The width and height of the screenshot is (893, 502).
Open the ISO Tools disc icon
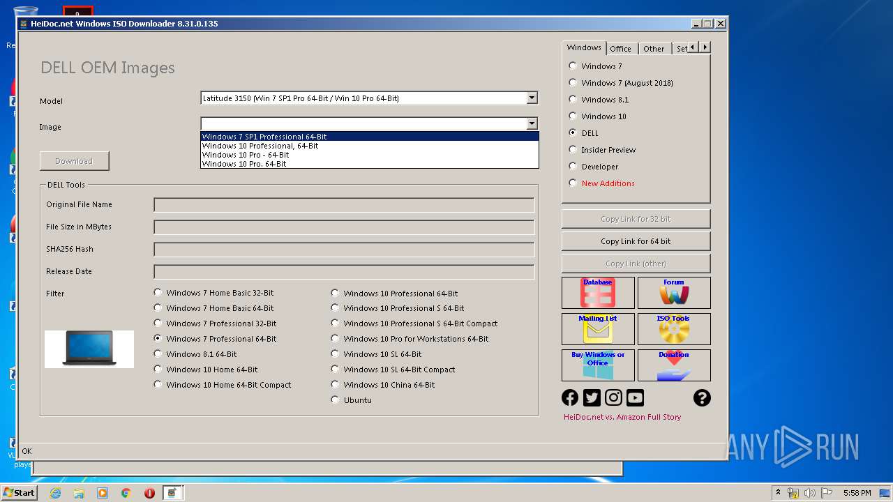(x=674, y=329)
